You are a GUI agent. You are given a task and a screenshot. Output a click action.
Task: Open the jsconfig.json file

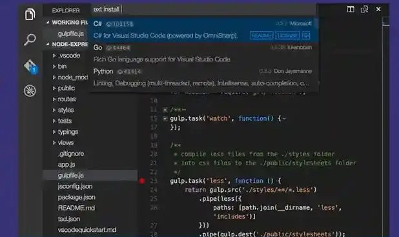point(75,187)
